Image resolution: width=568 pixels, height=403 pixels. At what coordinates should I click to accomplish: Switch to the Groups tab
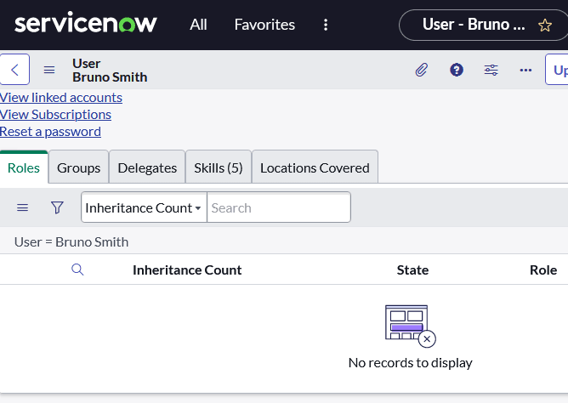point(78,167)
